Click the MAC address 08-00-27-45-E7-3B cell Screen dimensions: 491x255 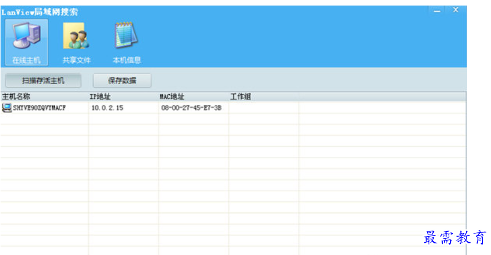coord(191,108)
